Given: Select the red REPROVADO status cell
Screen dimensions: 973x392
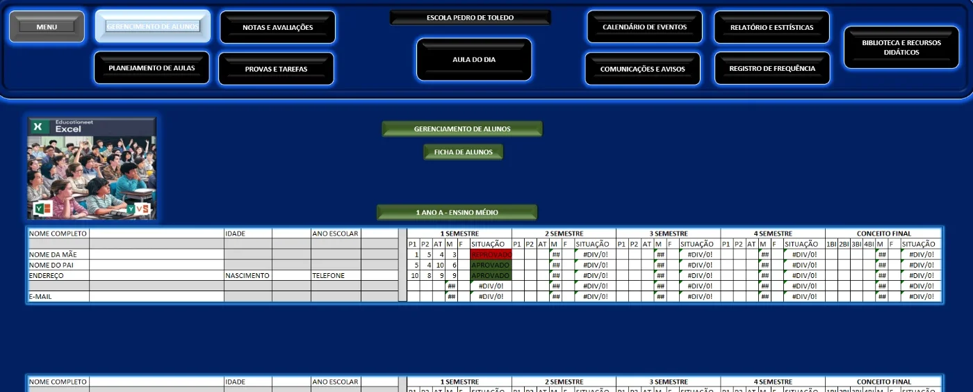Looking at the screenshot, I should coord(491,254).
